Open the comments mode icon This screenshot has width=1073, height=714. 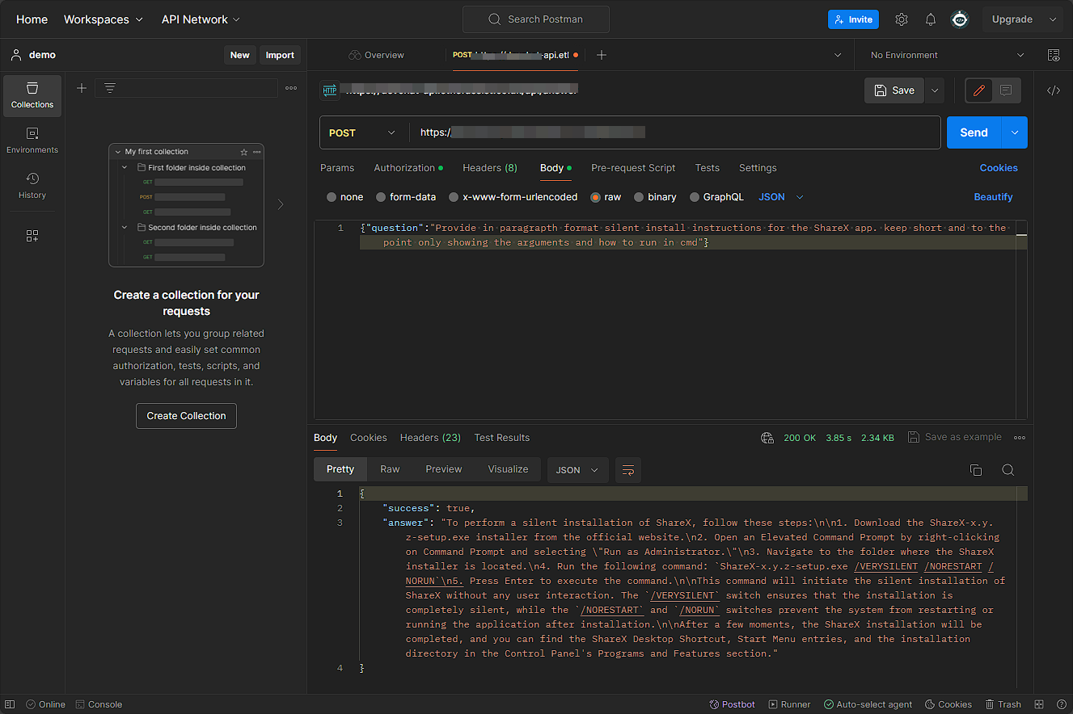pyautogui.click(x=1006, y=90)
